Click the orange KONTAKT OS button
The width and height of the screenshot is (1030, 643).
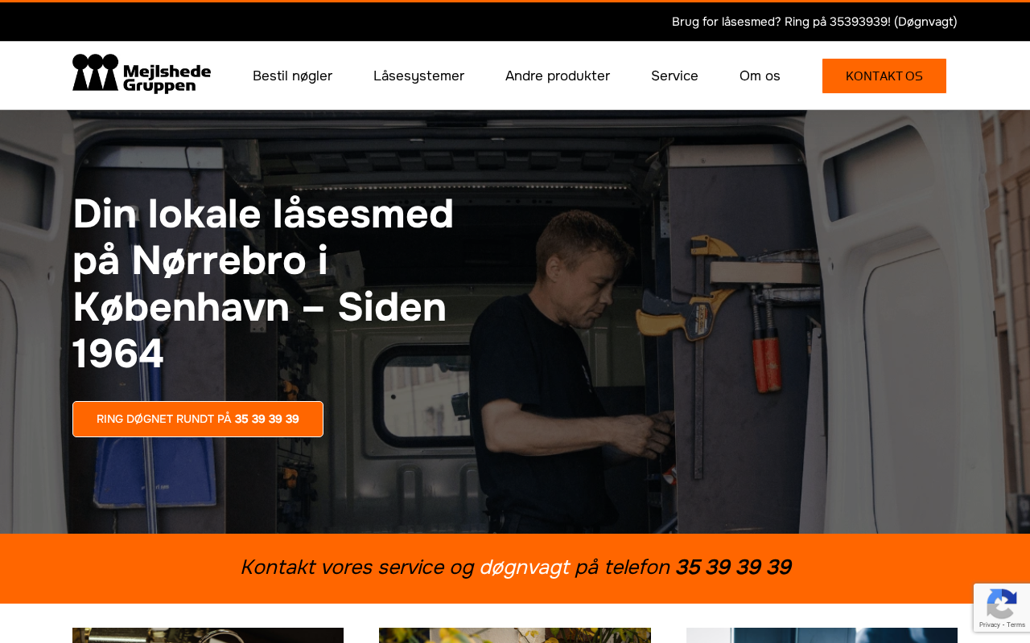pos(884,76)
